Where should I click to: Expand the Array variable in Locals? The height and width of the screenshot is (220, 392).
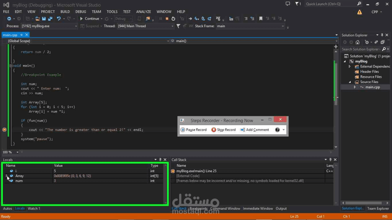coord(7,176)
